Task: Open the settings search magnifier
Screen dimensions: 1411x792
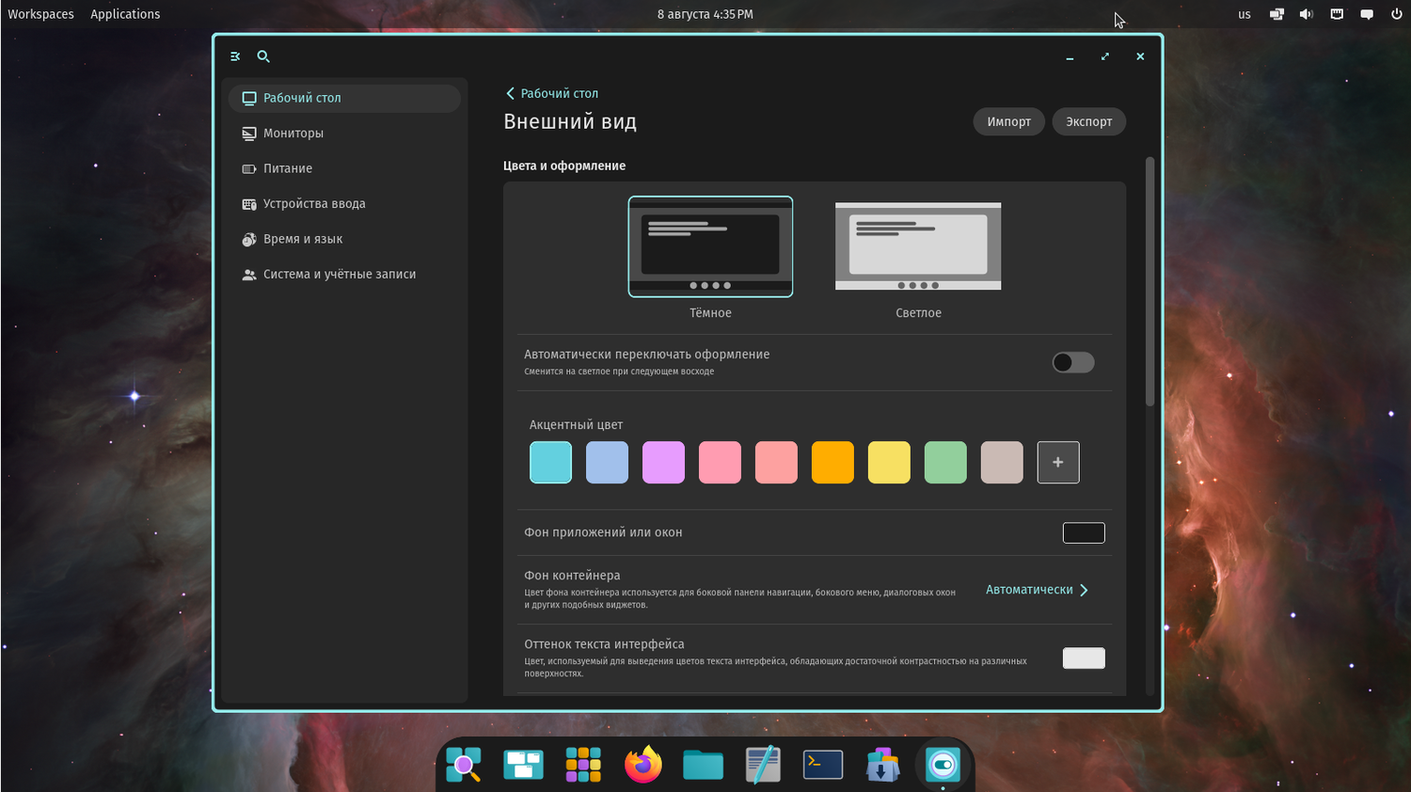Action: point(263,56)
